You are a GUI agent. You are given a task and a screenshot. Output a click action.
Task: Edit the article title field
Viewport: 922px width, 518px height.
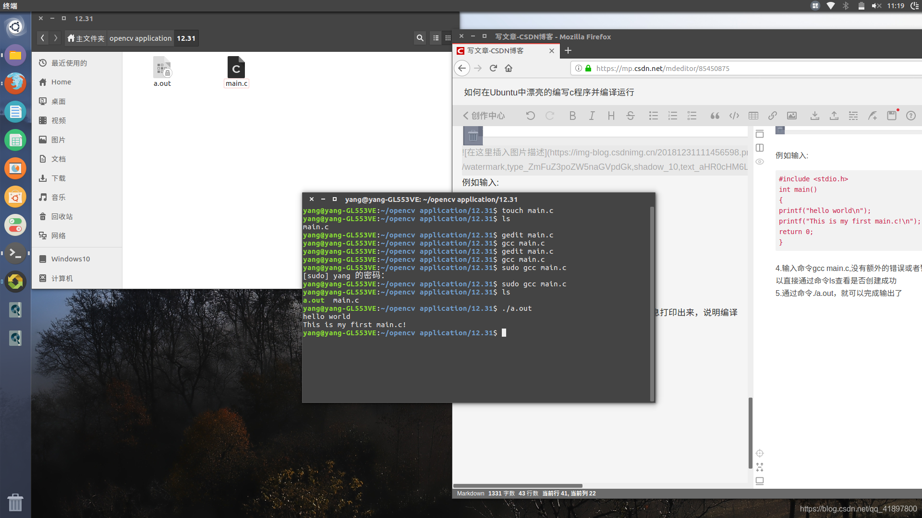tap(549, 92)
